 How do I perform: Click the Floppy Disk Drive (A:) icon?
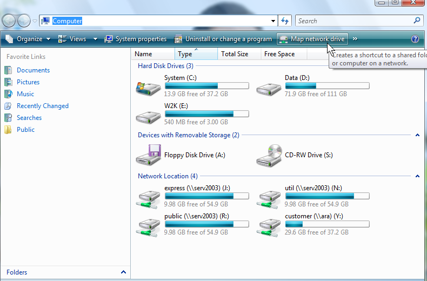(148, 155)
